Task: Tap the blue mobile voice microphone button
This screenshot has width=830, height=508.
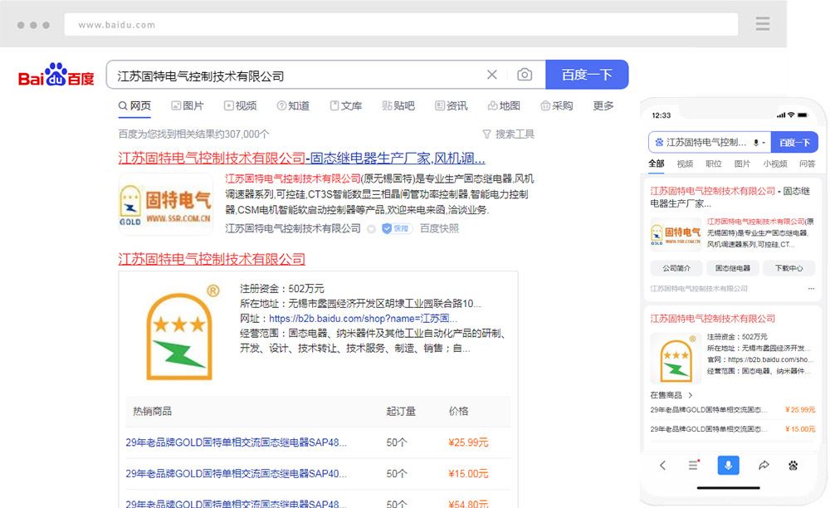Action: 729,465
